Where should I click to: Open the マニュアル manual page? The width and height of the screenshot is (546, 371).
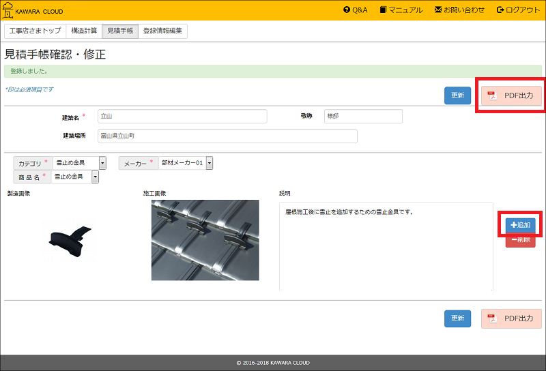coord(401,10)
